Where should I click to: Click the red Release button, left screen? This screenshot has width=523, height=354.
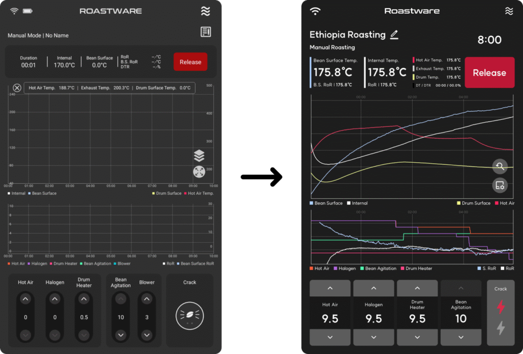(x=191, y=62)
